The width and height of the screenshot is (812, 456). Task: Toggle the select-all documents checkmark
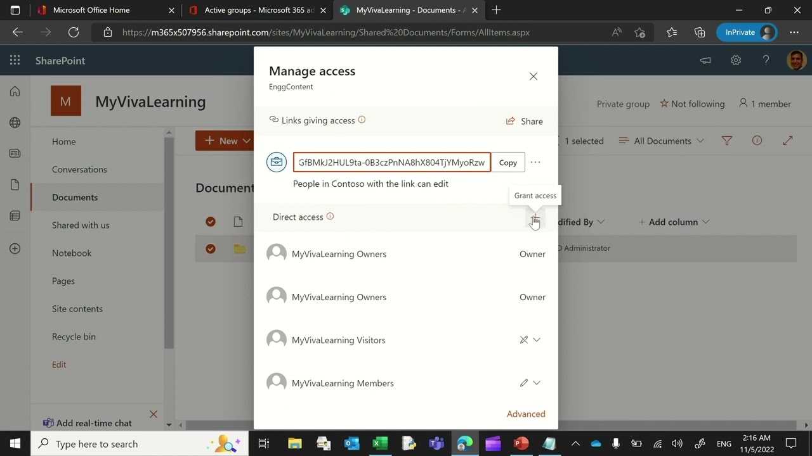(211, 222)
